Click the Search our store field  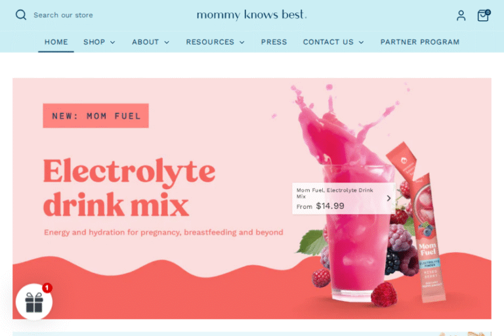[x=63, y=15]
